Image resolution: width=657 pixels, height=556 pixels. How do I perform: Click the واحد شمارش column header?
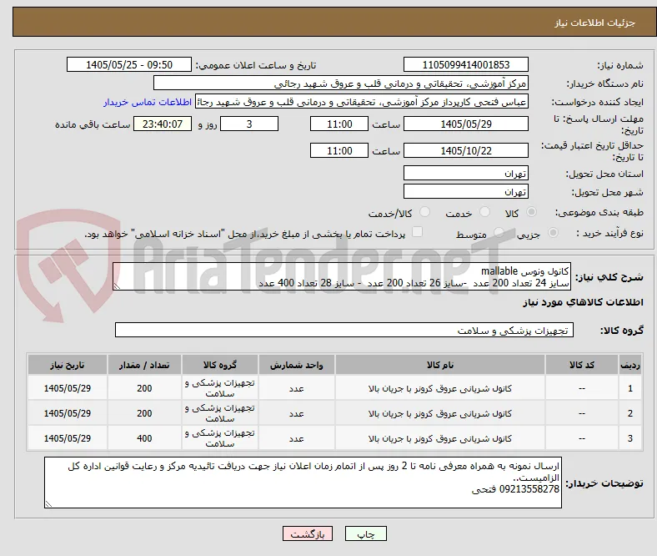tap(296, 365)
